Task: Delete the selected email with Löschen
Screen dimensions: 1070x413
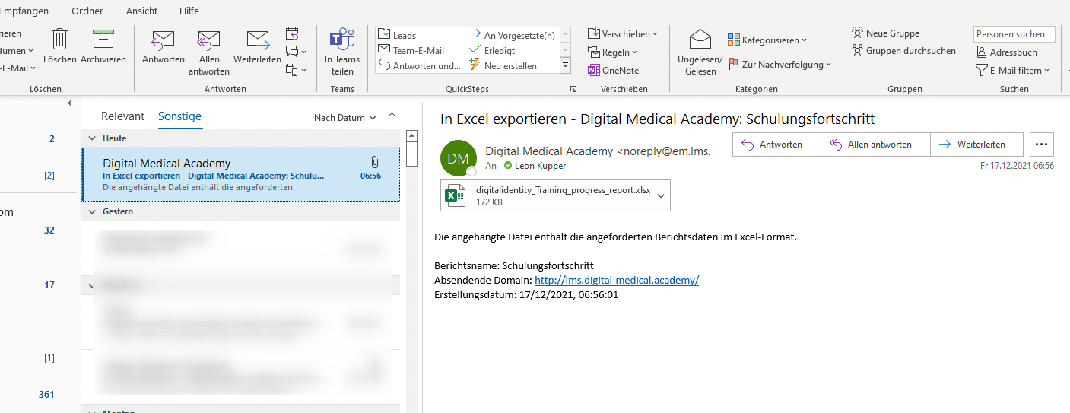Action: [x=59, y=46]
